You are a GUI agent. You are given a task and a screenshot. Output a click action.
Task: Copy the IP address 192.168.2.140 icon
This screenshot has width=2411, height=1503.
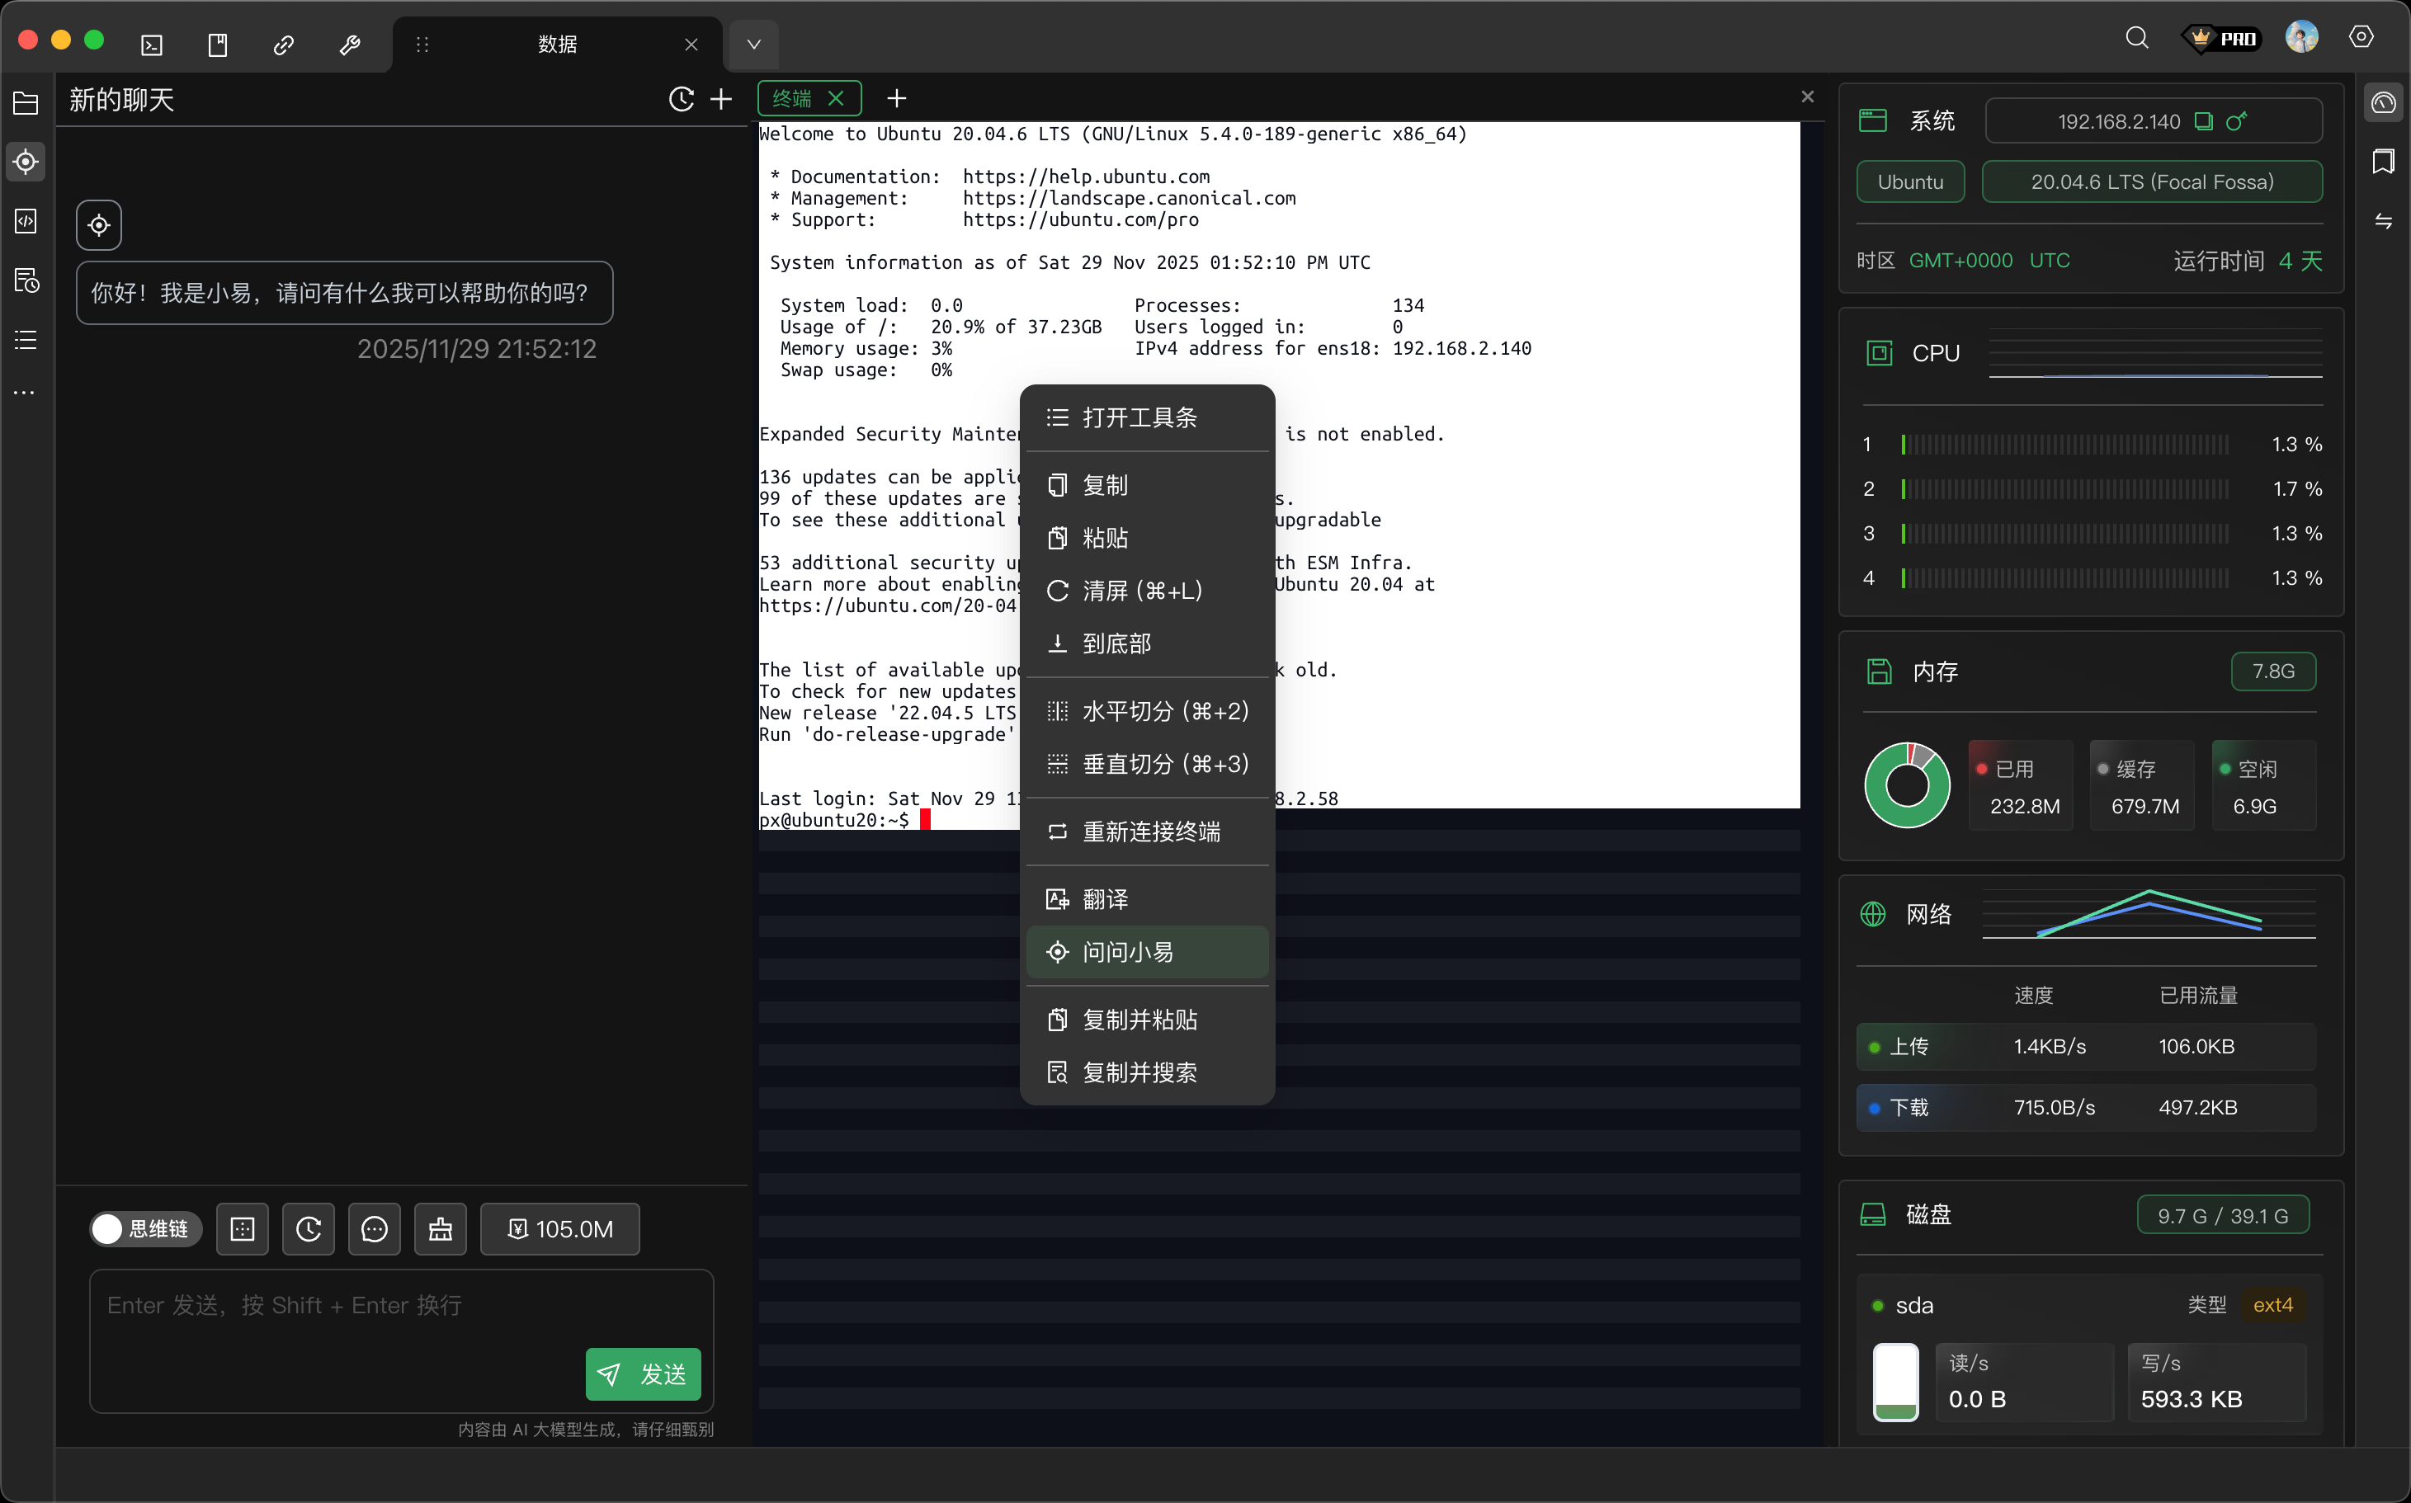click(x=2204, y=121)
